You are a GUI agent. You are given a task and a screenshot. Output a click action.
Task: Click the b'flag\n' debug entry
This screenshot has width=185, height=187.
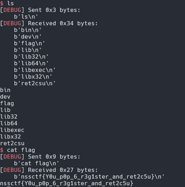(x=29, y=43)
